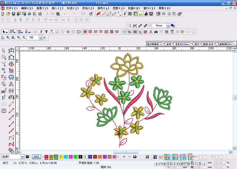Open the 文件(F) menu
Screen dimensions: 237x169
(11, 8)
